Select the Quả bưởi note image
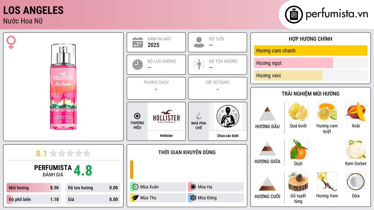374x210 pixels. pos(298,112)
